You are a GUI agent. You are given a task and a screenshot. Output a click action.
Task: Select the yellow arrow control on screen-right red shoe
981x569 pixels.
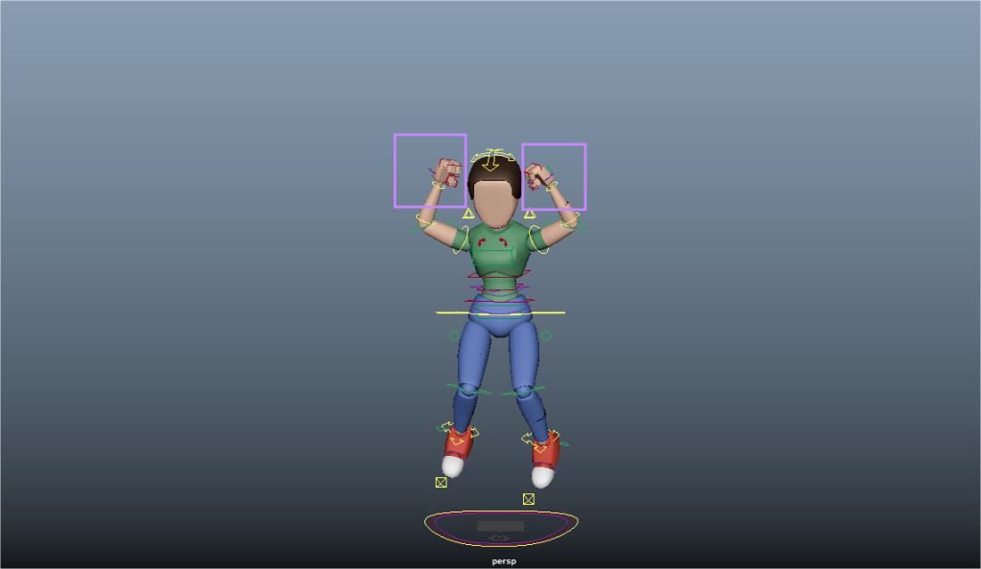coord(542,442)
